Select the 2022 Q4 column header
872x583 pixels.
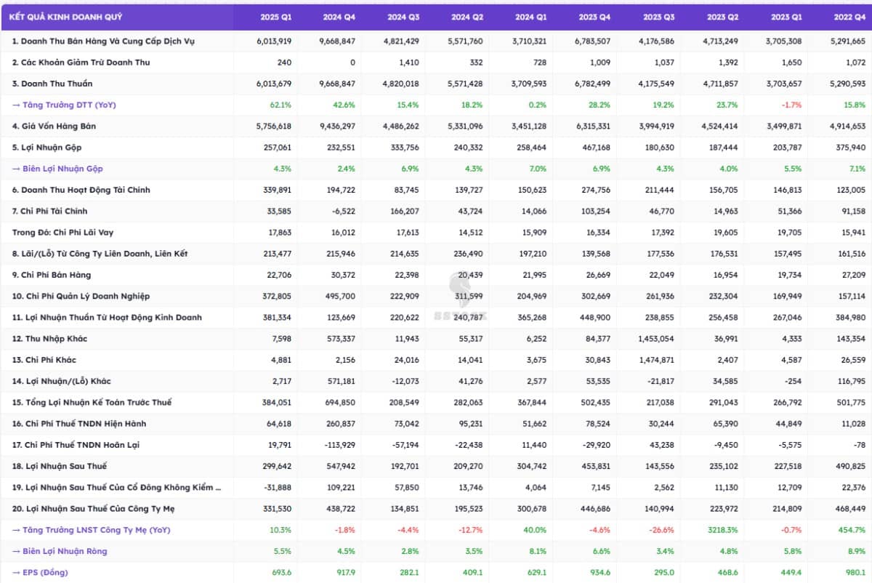tap(850, 16)
